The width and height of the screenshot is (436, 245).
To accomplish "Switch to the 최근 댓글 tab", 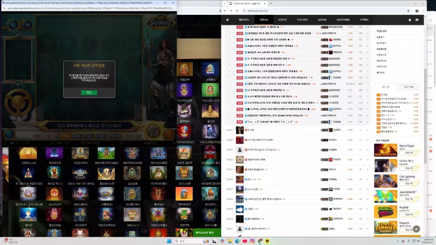I will 408,87.
